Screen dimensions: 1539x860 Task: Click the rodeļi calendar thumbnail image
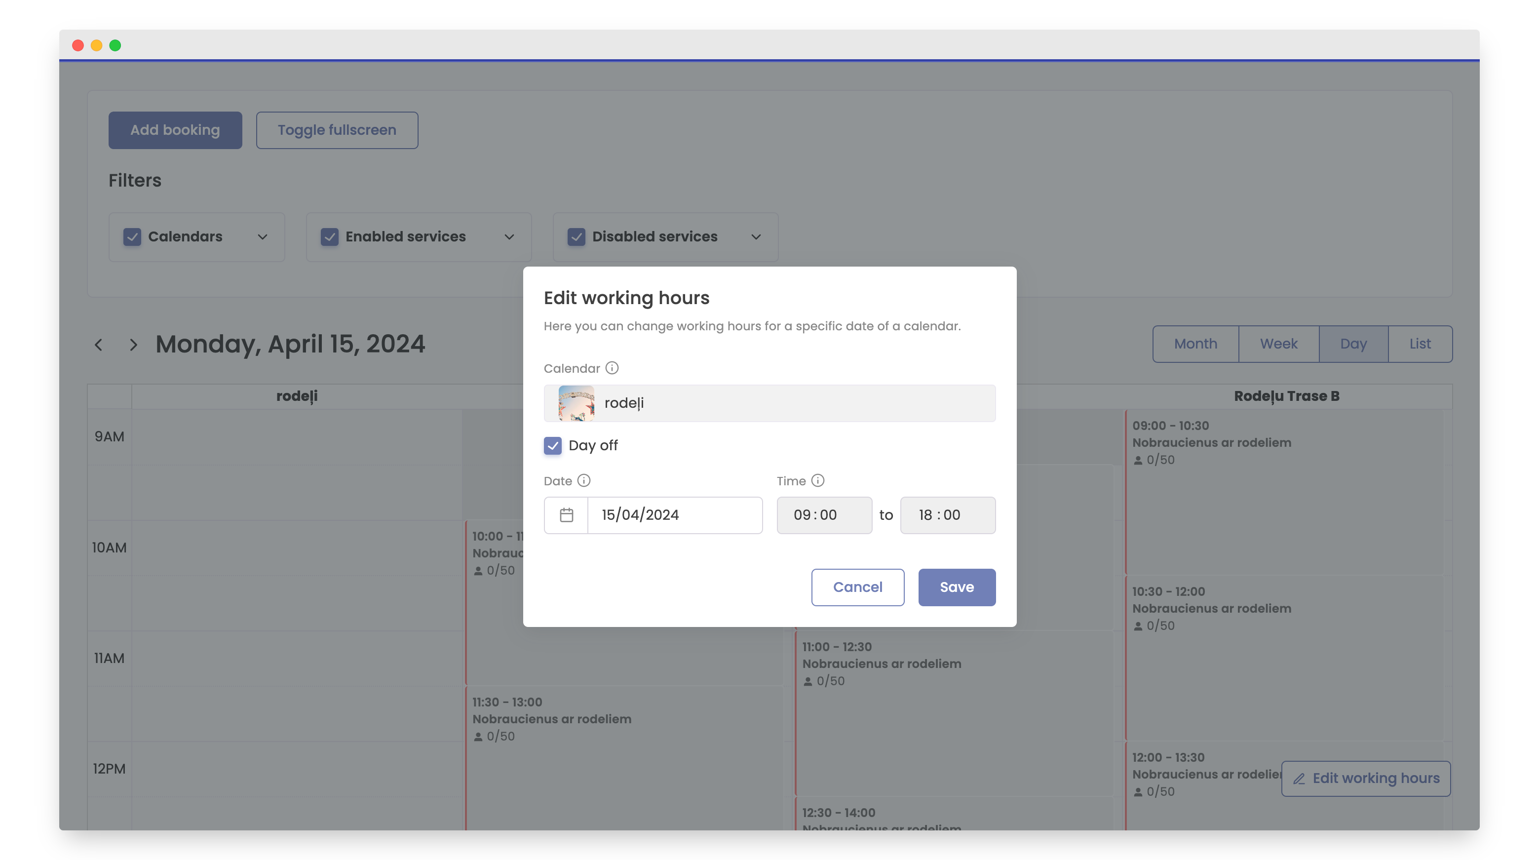pos(576,403)
